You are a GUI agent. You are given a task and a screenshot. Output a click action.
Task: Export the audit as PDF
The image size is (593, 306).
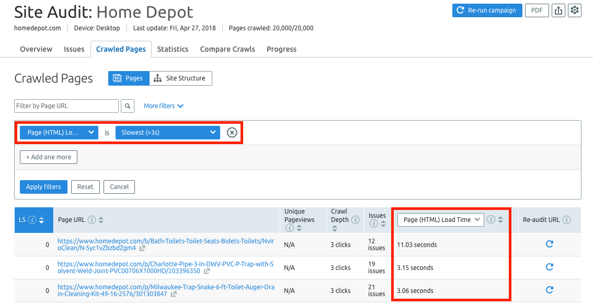tap(537, 10)
